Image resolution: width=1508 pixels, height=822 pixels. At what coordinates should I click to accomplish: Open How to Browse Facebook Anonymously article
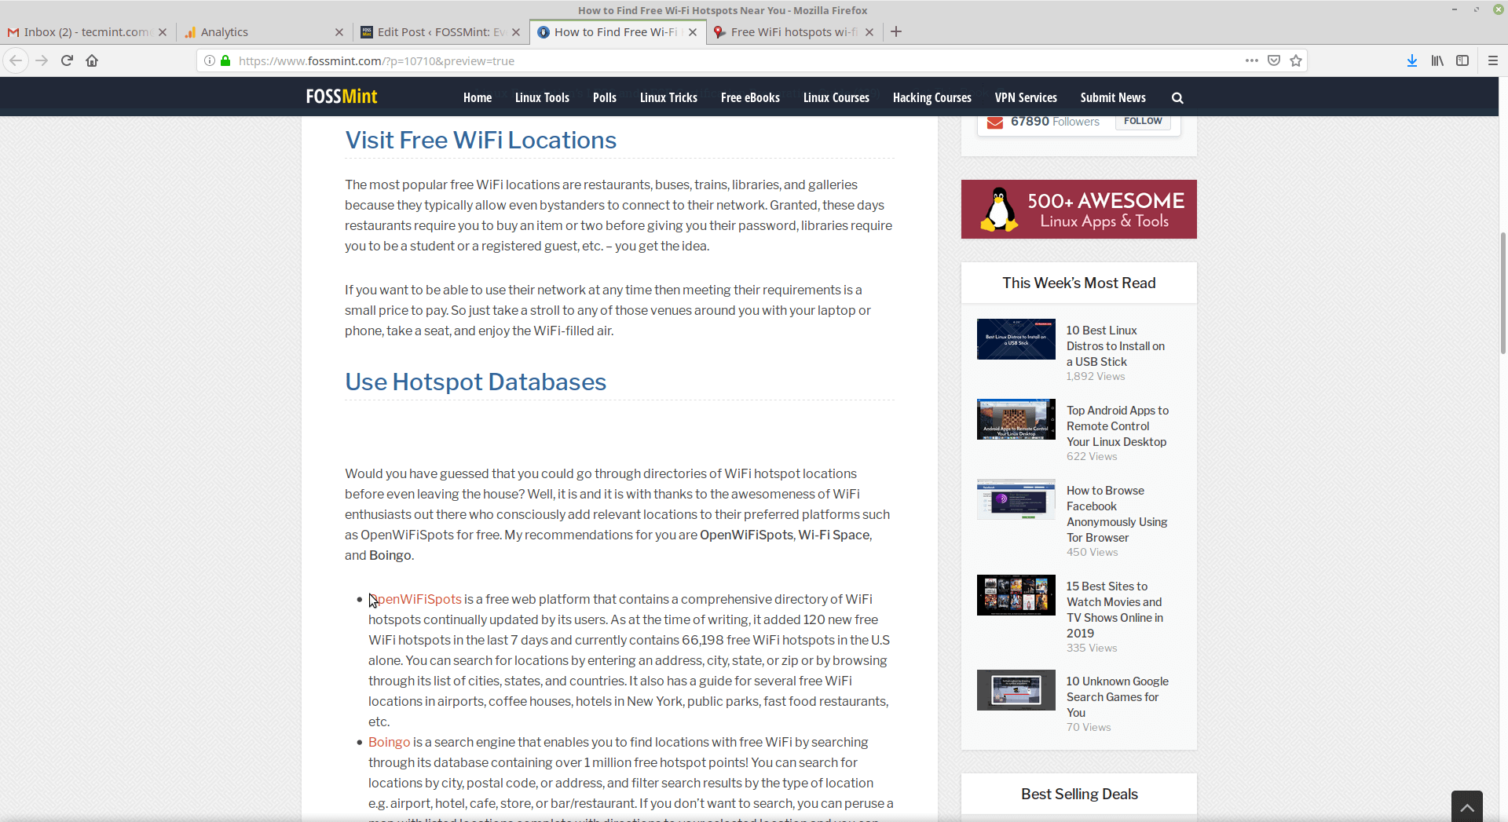[x=1117, y=514]
